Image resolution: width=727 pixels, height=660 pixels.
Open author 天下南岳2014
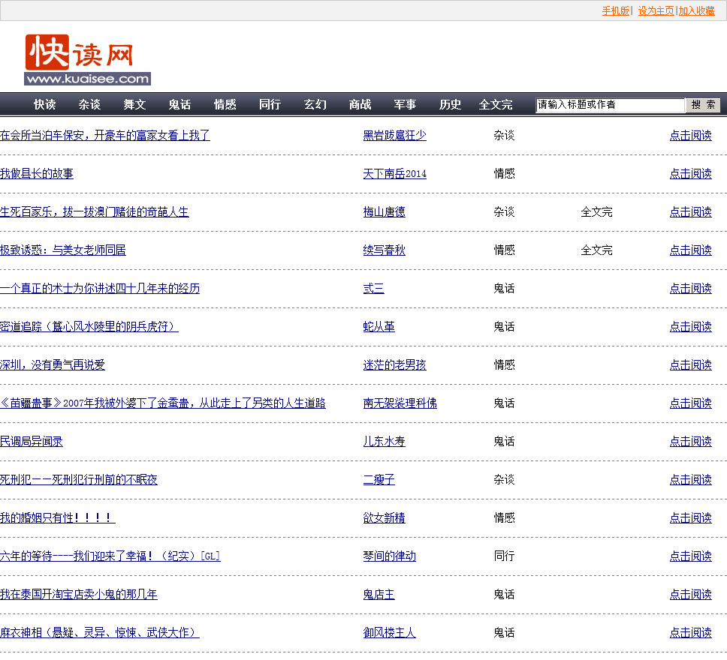pyautogui.click(x=394, y=174)
